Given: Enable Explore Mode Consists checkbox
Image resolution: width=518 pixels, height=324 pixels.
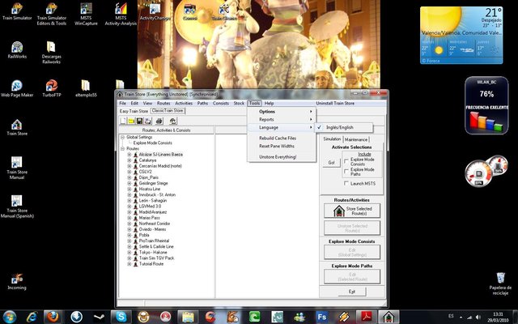Looking at the screenshot, I should (x=346, y=160).
